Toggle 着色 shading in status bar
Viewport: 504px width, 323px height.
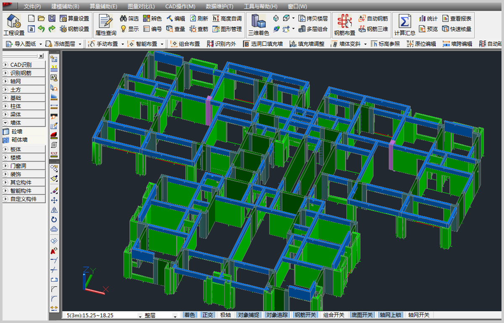pos(189,315)
